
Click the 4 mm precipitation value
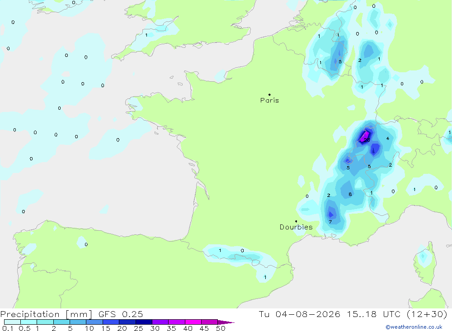point(388,138)
